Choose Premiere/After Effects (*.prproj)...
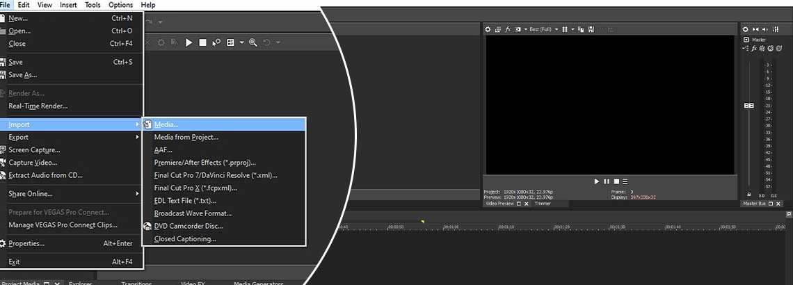Image resolution: width=793 pixels, height=285 pixels. click(205, 163)
